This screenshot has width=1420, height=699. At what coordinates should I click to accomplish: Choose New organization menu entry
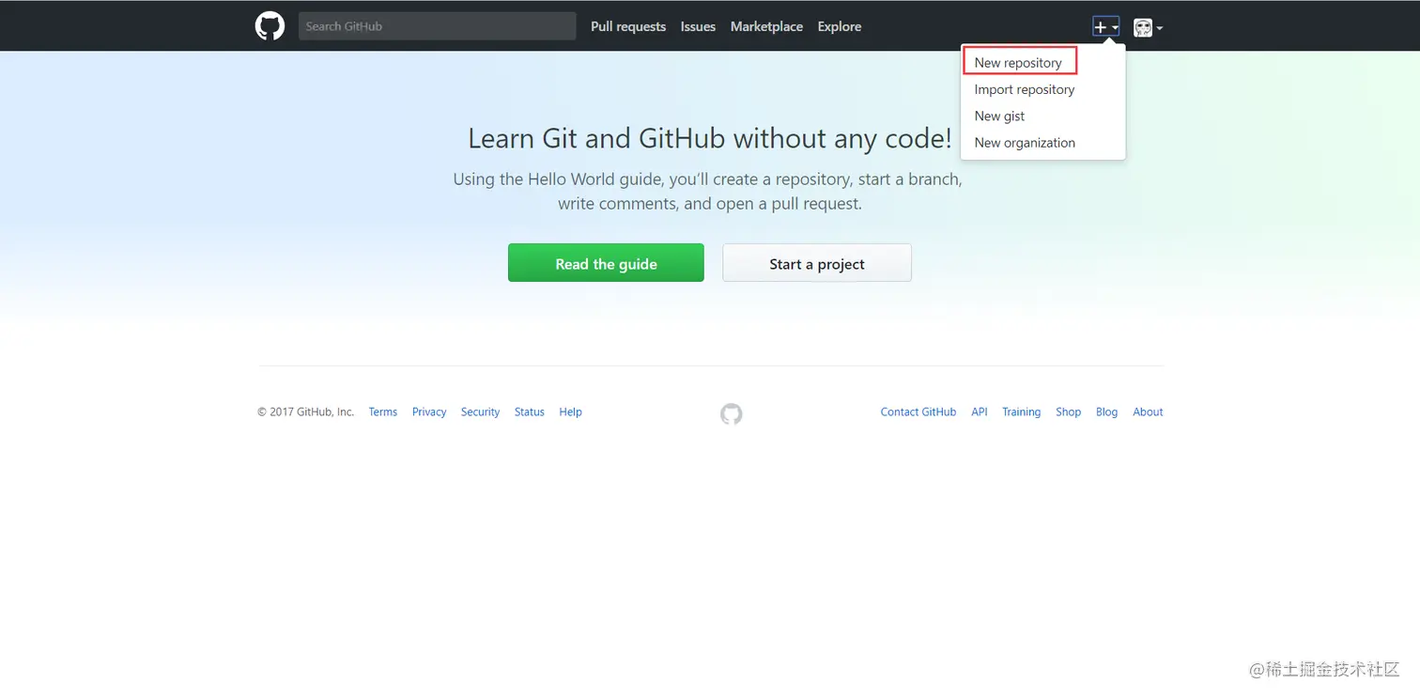point(1042,143)
